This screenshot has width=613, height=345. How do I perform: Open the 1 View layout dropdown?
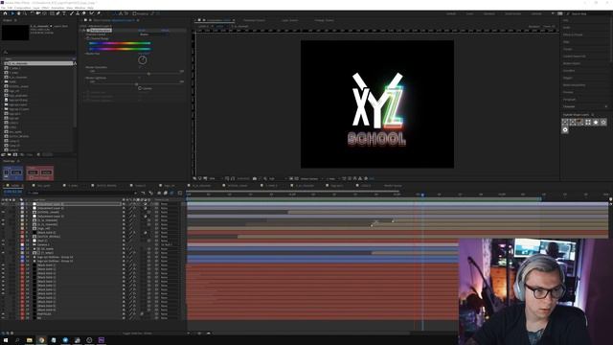[332, 179]
